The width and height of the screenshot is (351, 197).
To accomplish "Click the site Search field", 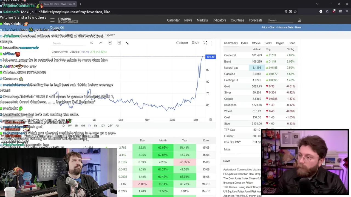I will click(x=280, y=20).
